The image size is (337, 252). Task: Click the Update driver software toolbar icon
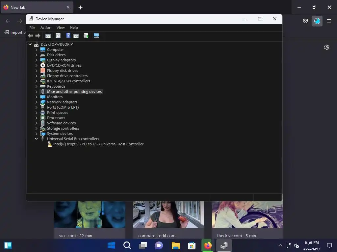tap(86, 35)
